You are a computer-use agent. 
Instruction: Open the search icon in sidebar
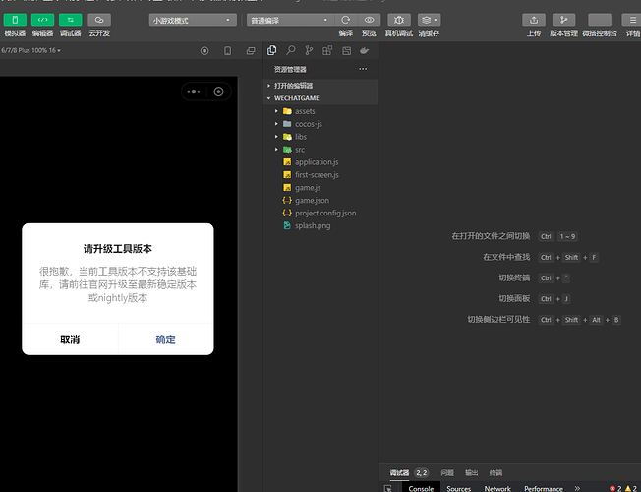coord(291,50)
